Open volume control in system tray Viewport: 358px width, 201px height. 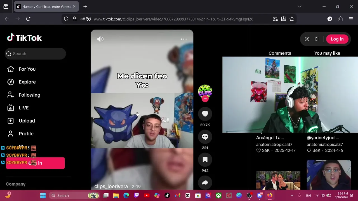pyautogui.click(x=322, y=195)
